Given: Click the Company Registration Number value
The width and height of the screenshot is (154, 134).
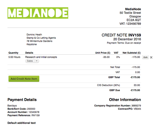Looking at the screenshot, I should pyautogui.click(x=136, y=106).
